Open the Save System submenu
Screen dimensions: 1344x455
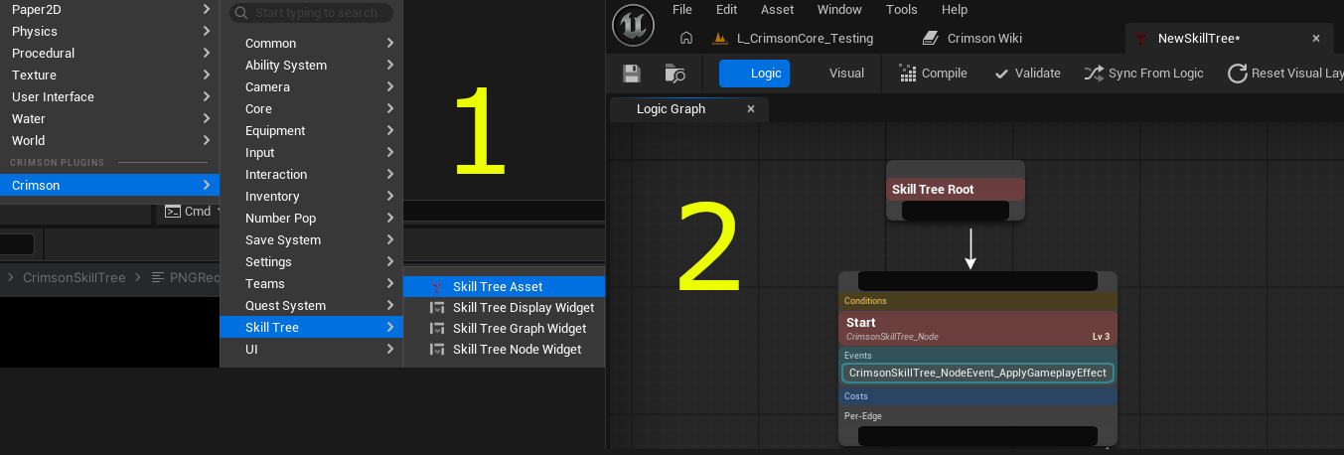[311, 240]
